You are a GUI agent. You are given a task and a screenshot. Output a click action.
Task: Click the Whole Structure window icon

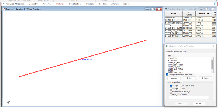4,9
